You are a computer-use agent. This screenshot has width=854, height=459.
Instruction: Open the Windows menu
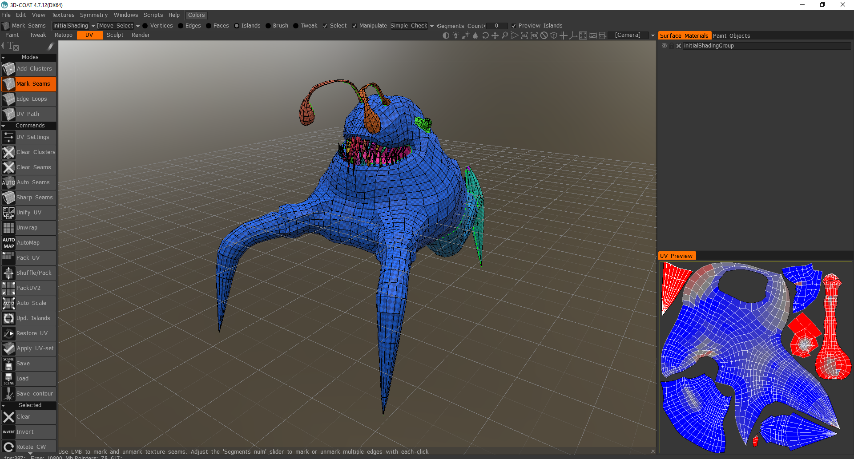tap(126, 15)
